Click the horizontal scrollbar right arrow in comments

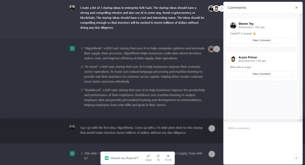(x=298, y=120)
